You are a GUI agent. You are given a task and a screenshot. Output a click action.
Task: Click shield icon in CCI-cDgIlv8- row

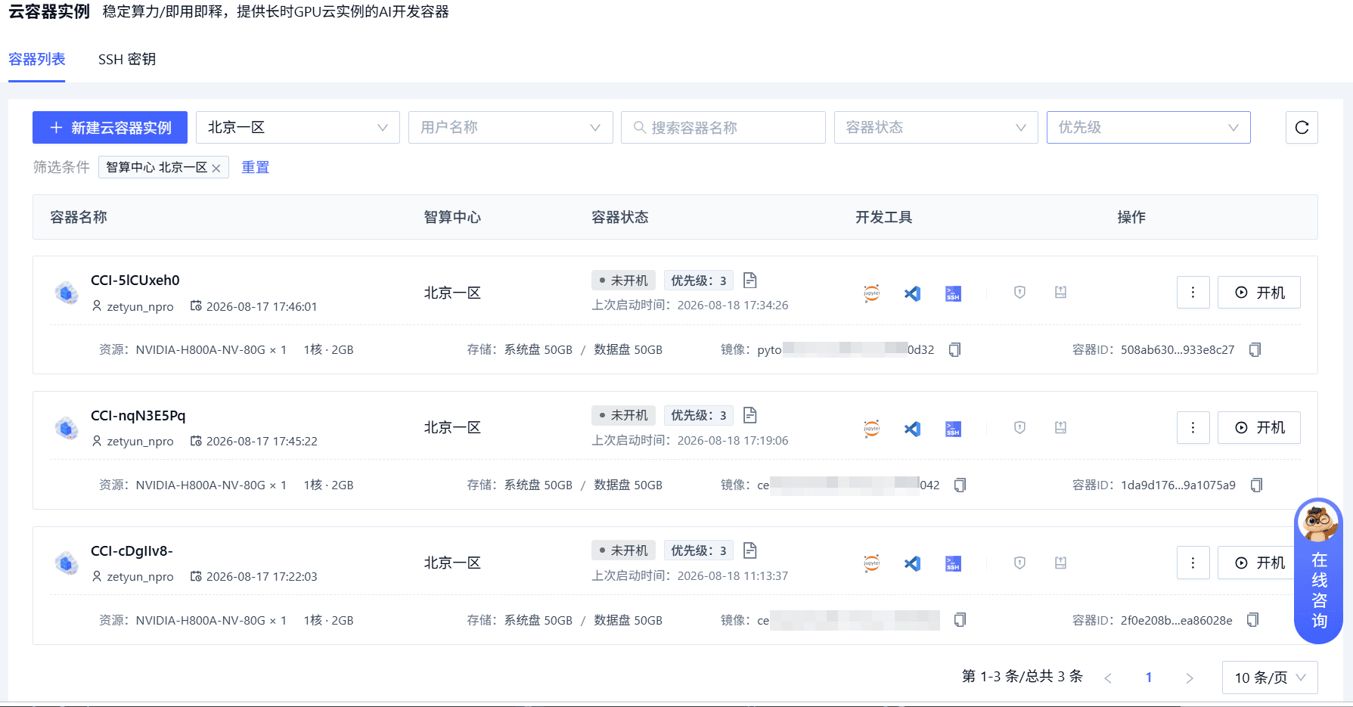[x=1019, y=563]
